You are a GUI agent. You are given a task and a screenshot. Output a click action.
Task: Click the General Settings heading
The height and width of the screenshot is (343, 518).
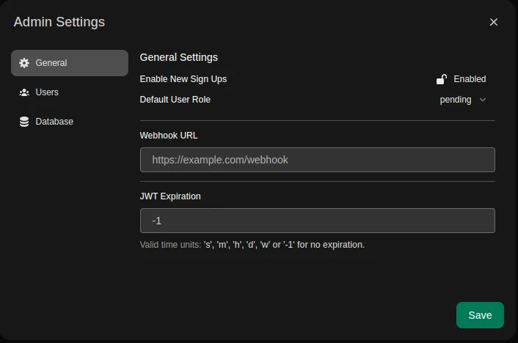(x=178, y=57)
